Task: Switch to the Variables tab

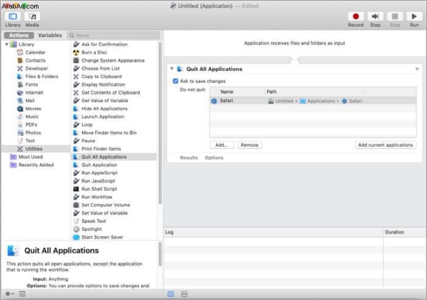Action: point(50,35)
